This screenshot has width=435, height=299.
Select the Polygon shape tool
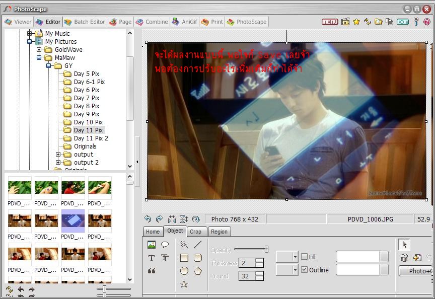[197, 271]
